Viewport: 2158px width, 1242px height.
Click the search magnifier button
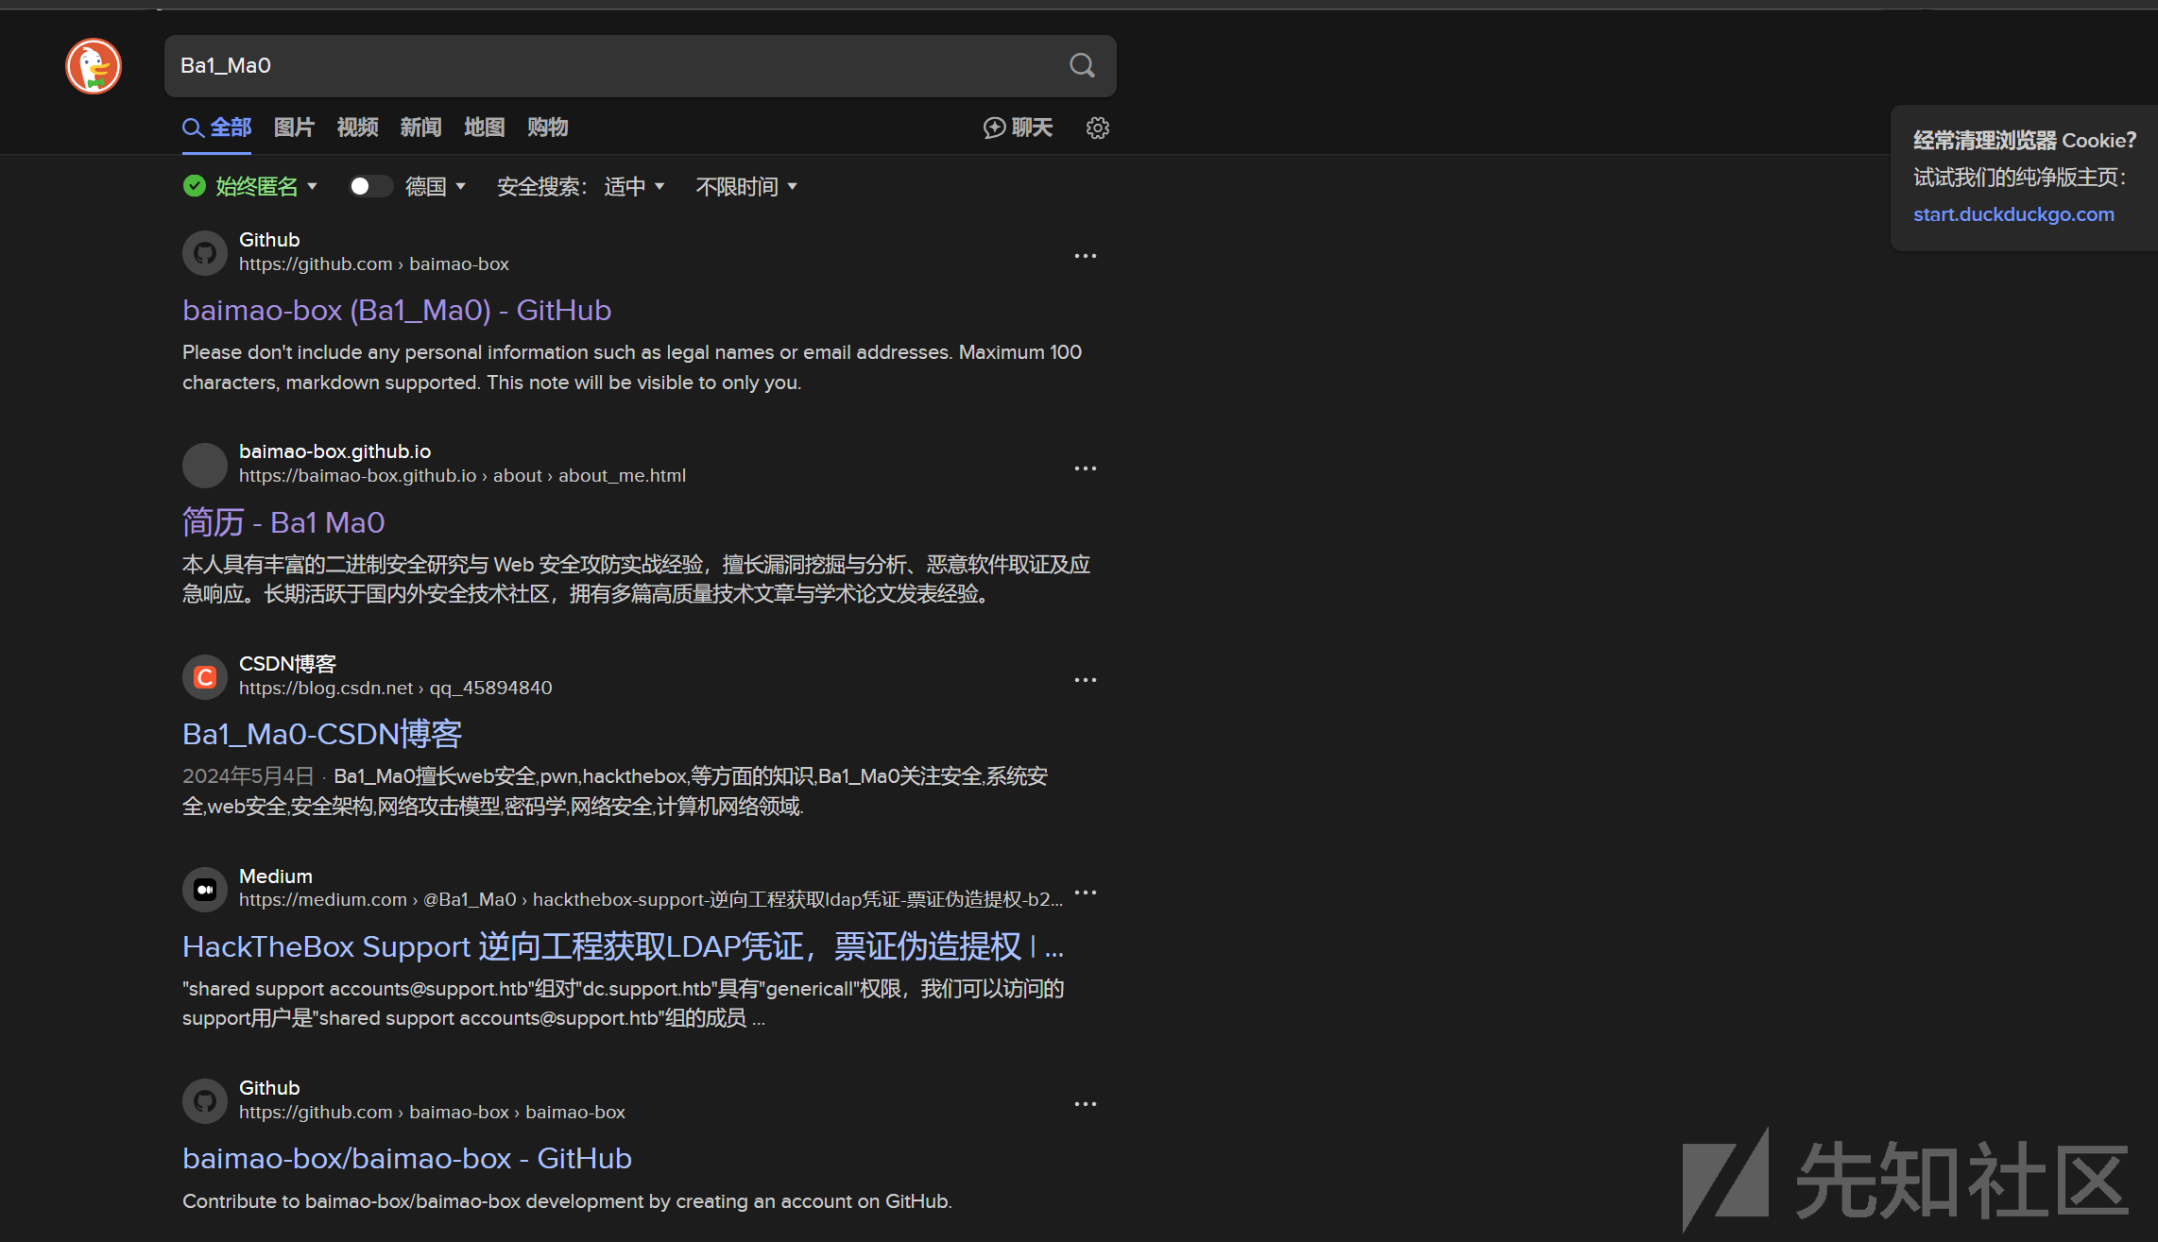point(1082,65)
